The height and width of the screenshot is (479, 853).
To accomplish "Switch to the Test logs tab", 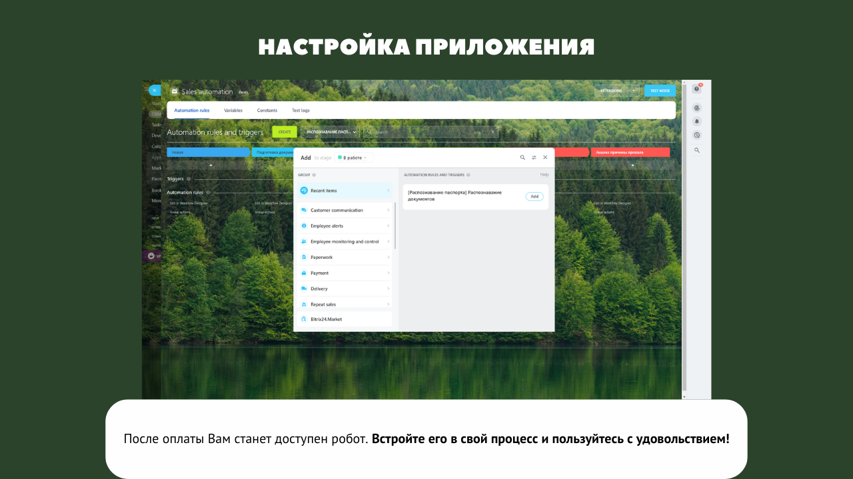I will point(301,110).
